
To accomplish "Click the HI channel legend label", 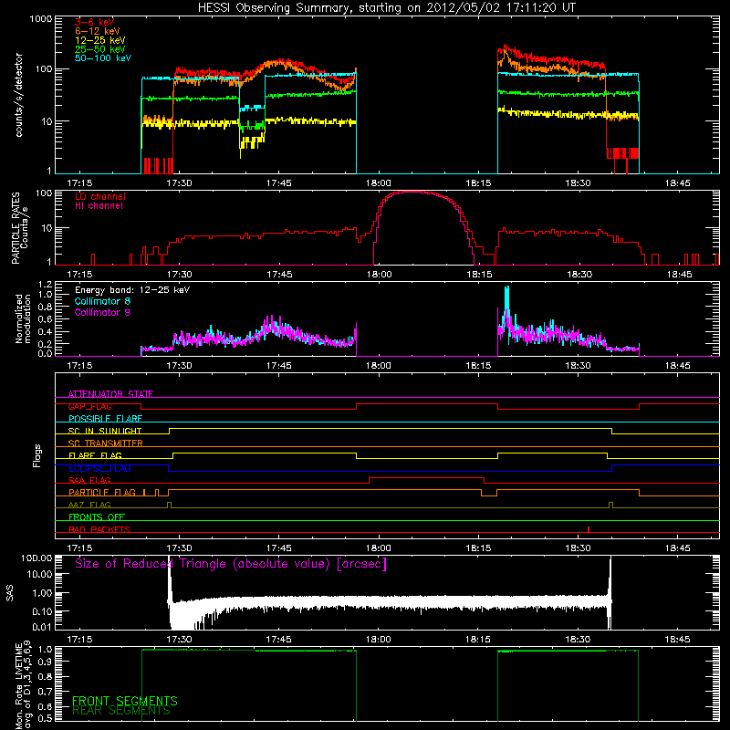I will tap(99, 206).
